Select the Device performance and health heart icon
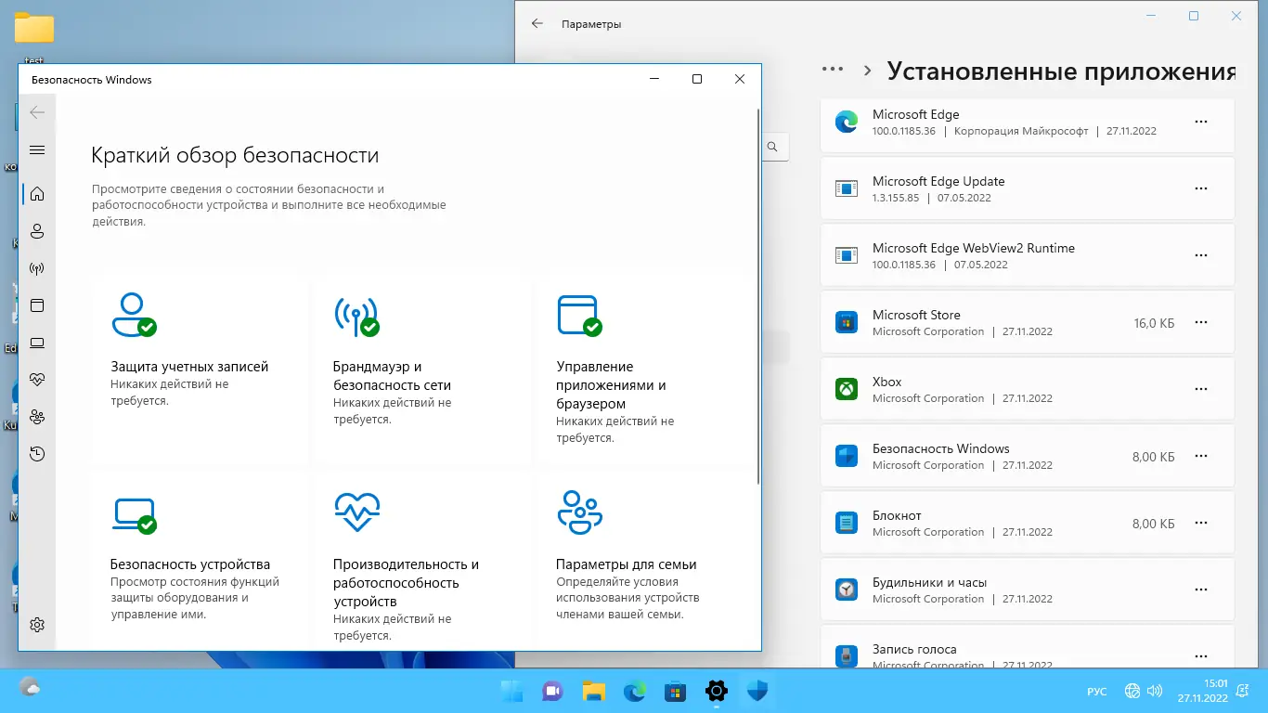 coord(36,379)
